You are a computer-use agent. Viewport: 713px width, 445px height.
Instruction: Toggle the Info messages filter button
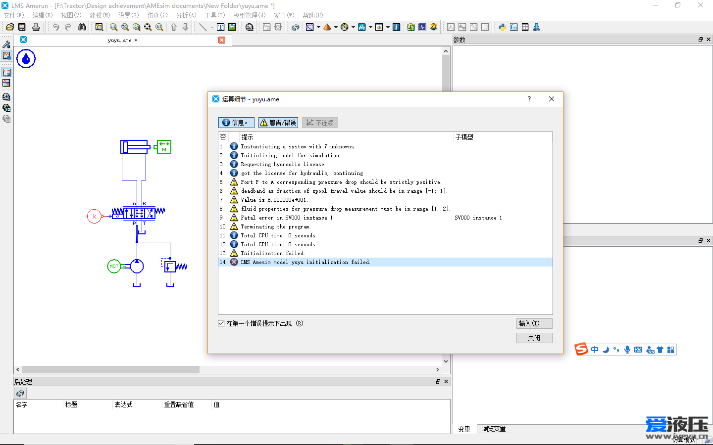(236, 123)
